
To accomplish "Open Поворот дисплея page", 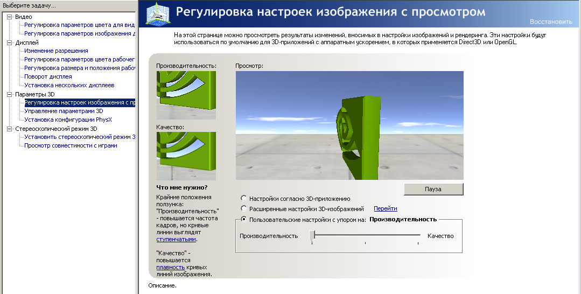I will (48, 76).
